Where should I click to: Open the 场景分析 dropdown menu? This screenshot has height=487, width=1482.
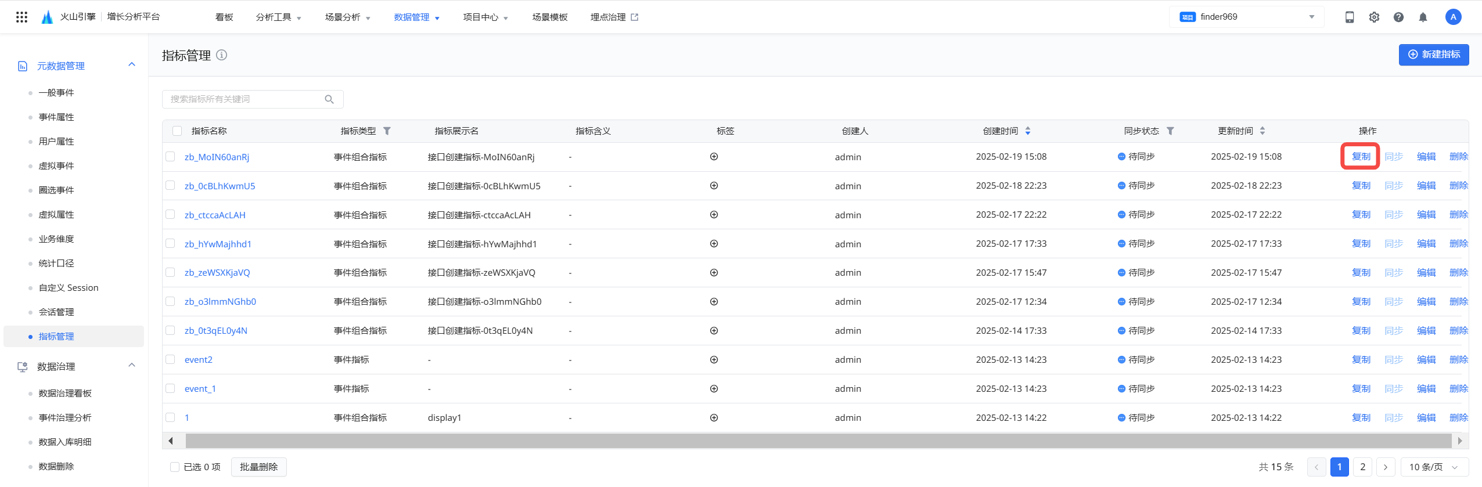[x=348, y=17]
